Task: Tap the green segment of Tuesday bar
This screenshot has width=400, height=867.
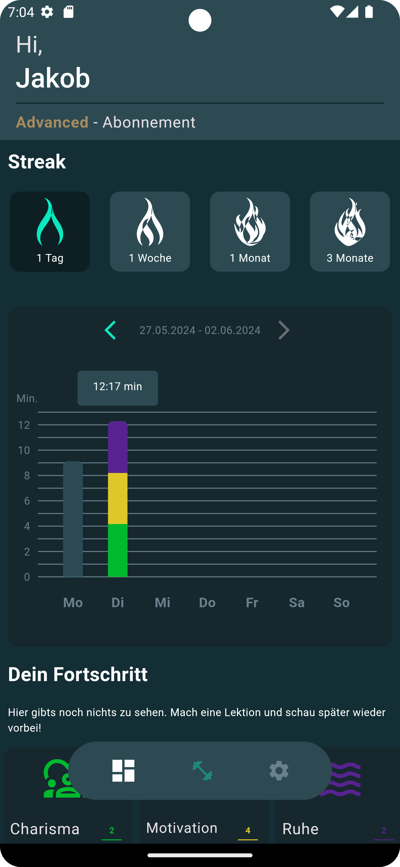Action: point(117,550)
